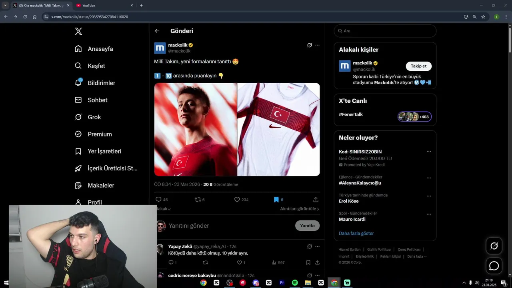Image resolution: width=512 pixels, height=288 pixels.
Task: Open Keşfet search page
Action: (90, 66)
